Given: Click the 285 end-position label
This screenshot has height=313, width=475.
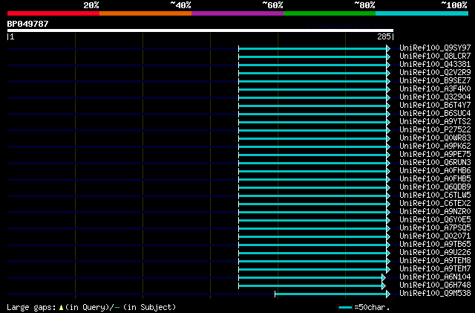Looking at the screenshot, I should [x=384, y=36].
